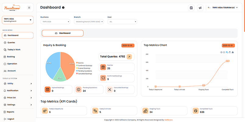The image size is (245, 122).
Task: Open Queries in the main menu
Action: (x=11, y=42)
